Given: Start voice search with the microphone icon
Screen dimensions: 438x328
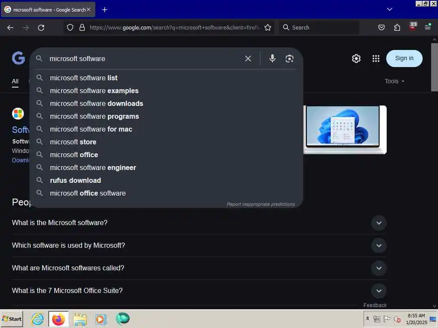Looking at the screenshot, I should pyautogui.click(x=272, y=58).
